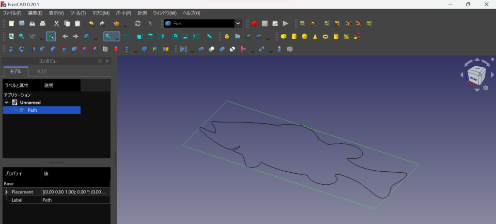Click the Chamfer tool icon
Viewport: 496px width, 224px height.
53,49
